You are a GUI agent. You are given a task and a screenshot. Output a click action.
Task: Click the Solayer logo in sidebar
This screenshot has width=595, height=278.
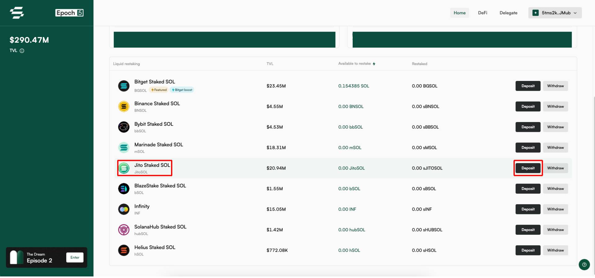[17, 13]
